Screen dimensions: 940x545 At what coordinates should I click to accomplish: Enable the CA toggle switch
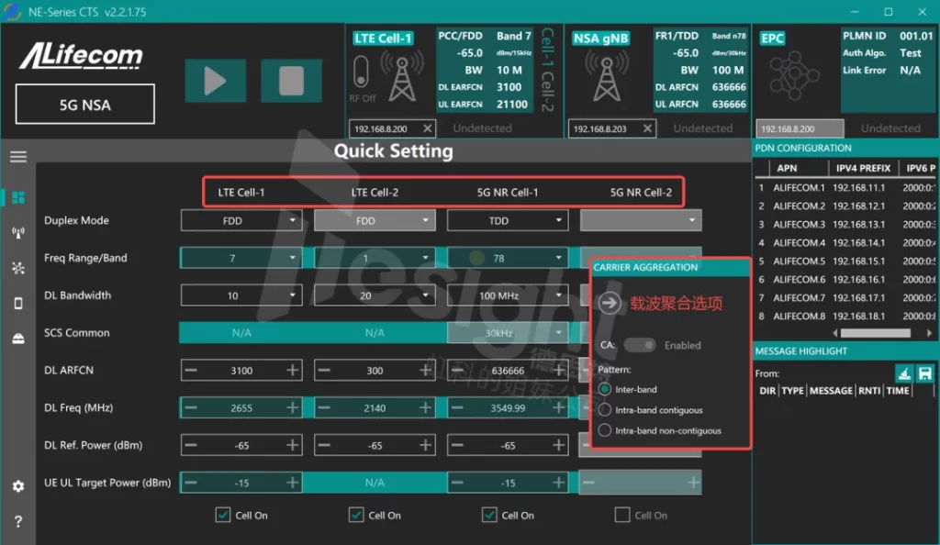click(640, 345)
